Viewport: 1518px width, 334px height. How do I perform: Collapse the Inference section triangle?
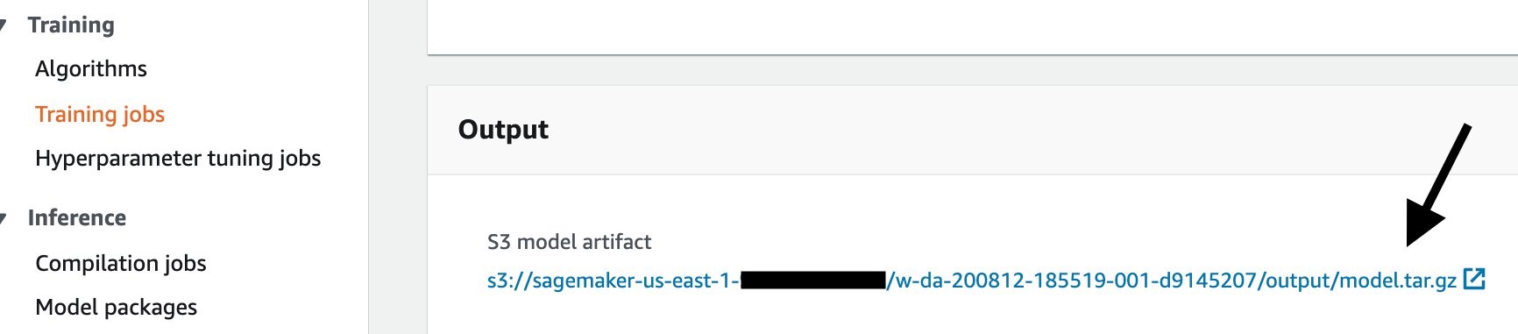4,218
